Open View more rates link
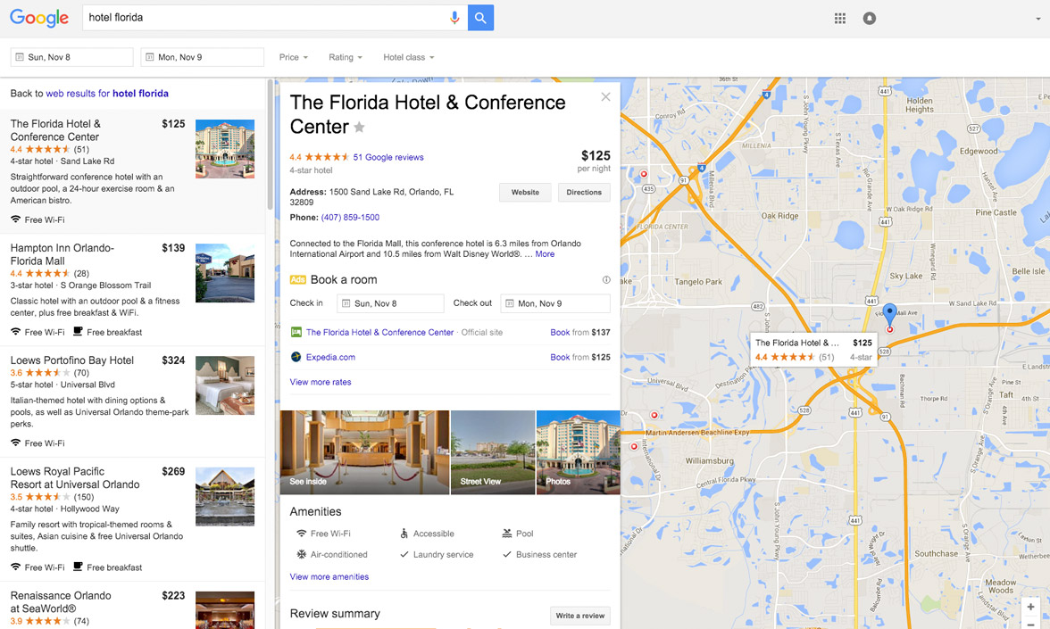The image size is (1050, 629). (x=320, y=382)
